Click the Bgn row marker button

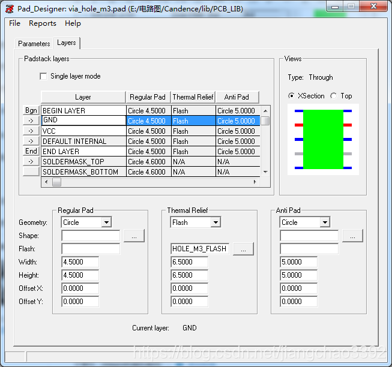click(x=31, y=110)
